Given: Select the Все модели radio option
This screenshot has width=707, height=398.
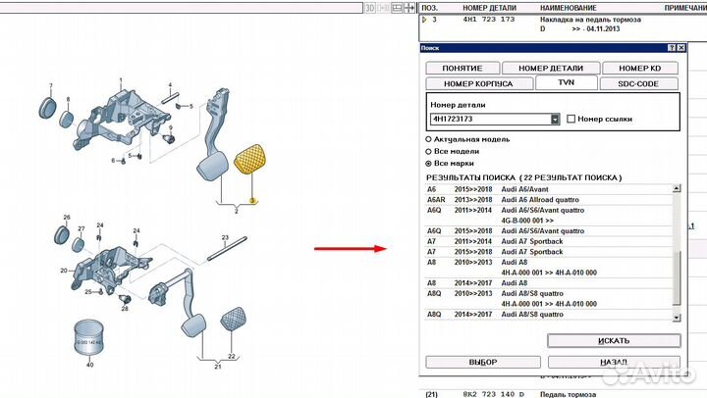Looking at the screenshot, I should pos(427,151).
